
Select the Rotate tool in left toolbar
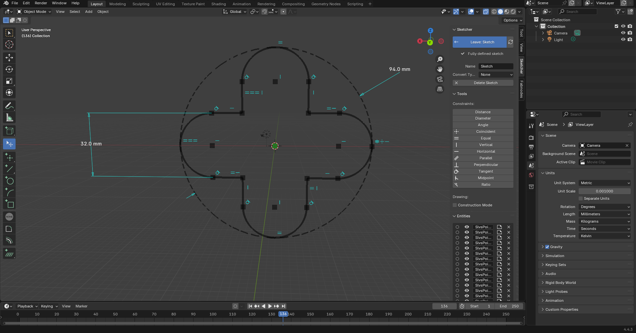[9, 69]
